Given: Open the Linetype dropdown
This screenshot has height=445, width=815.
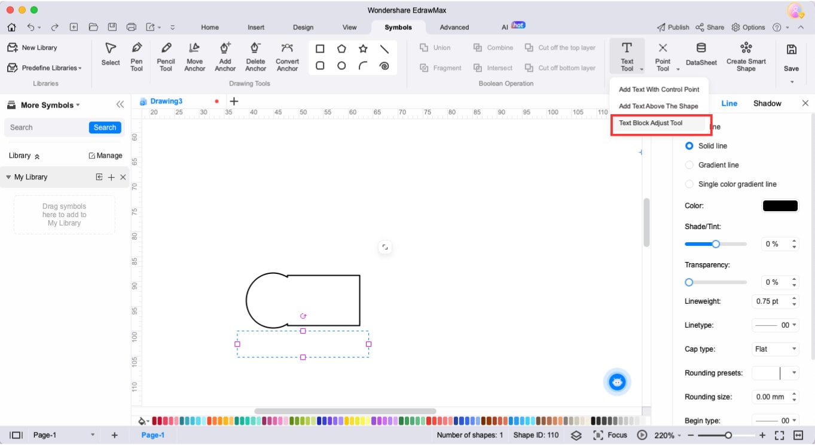Looking at the screenshot, I should [x=776, y=325].
